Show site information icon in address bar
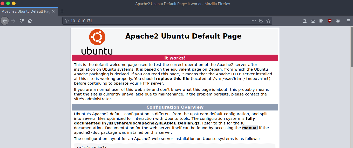 point(66,21)
